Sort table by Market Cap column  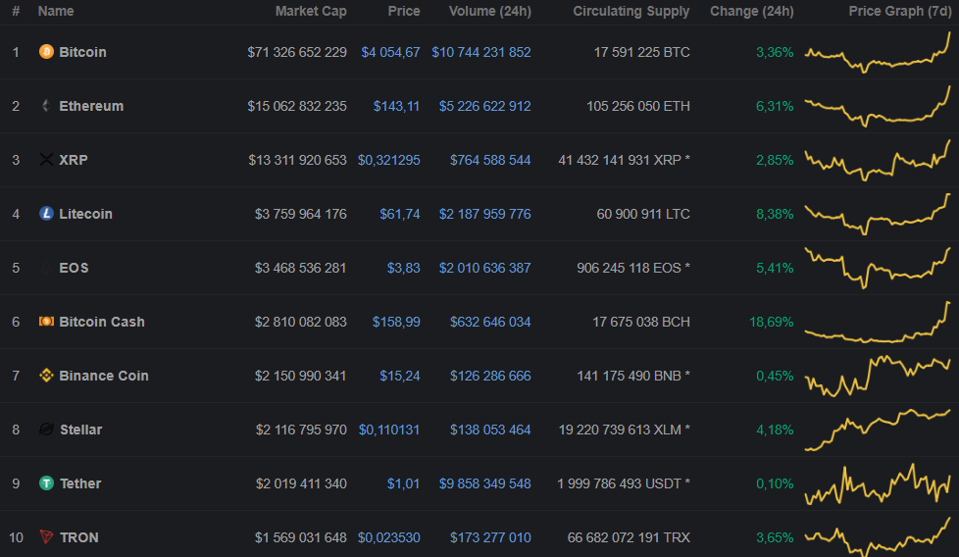coord(310,12)
